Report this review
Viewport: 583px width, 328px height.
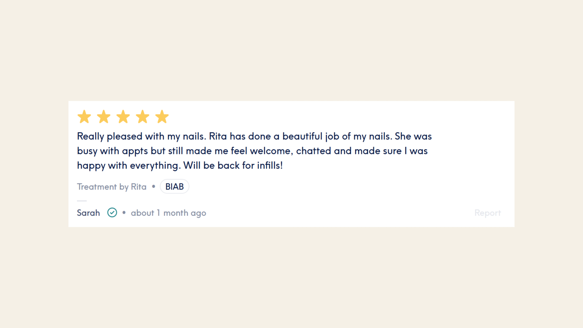click(488, 213)
